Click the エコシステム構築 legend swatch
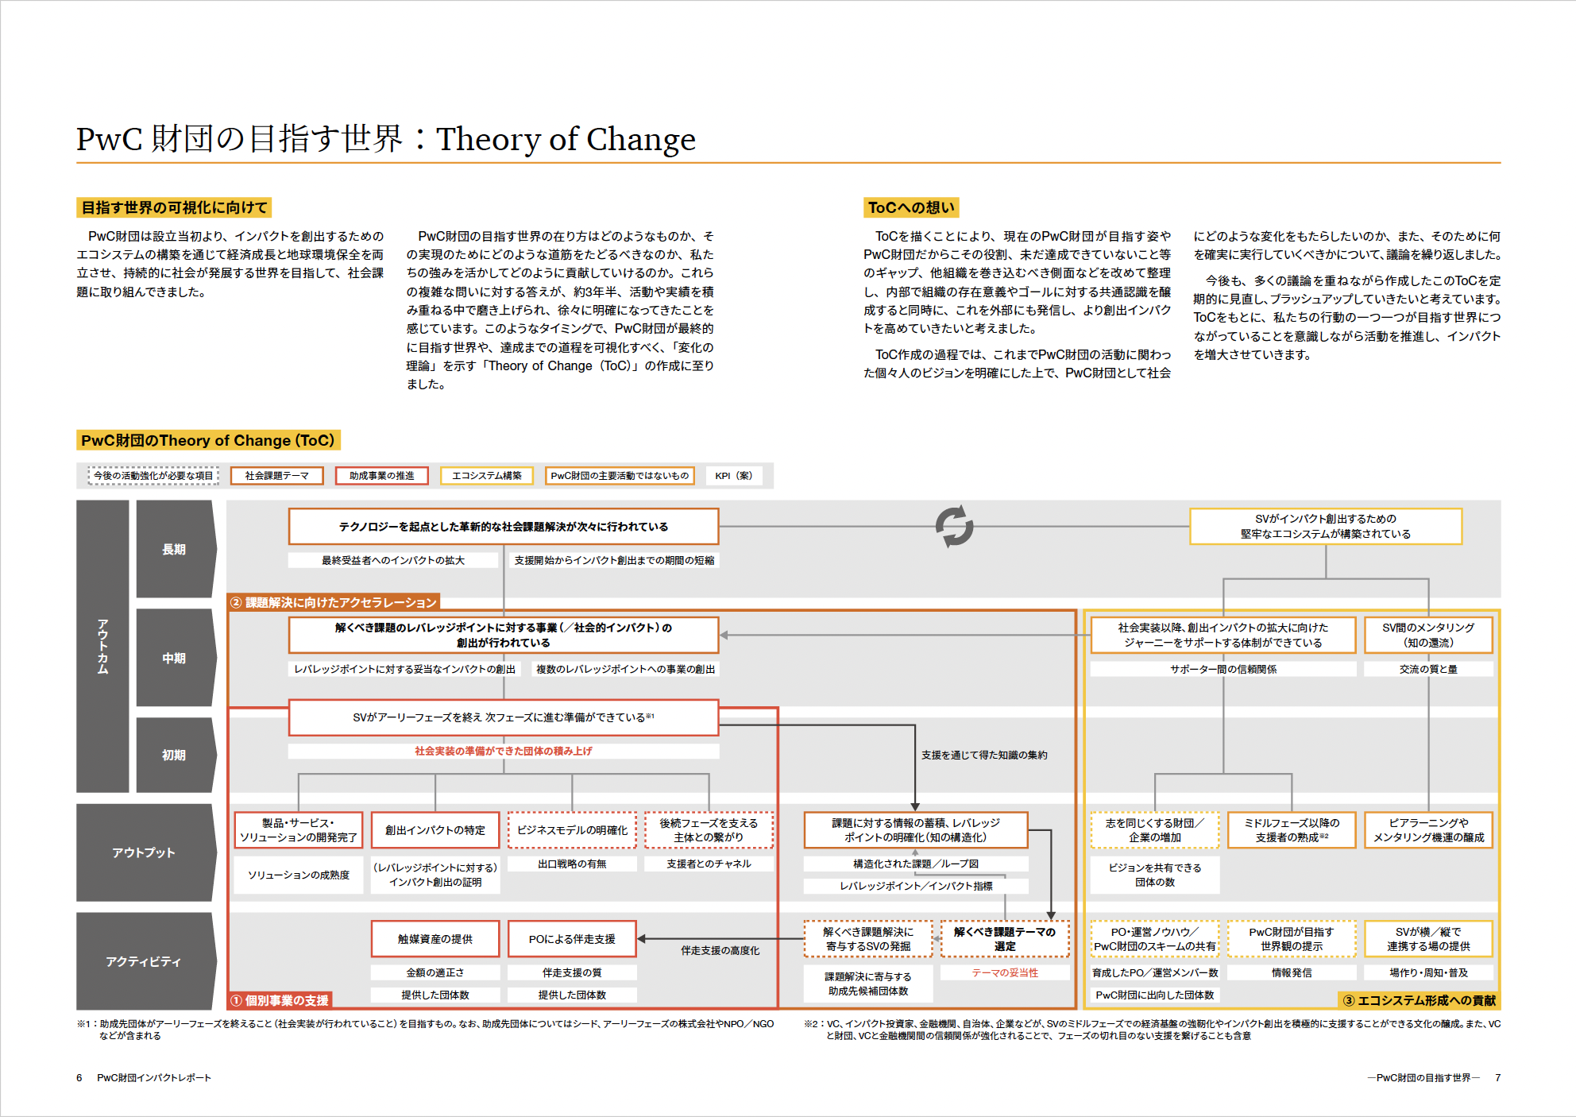The image size is (1576, 1117). point(487,475)
